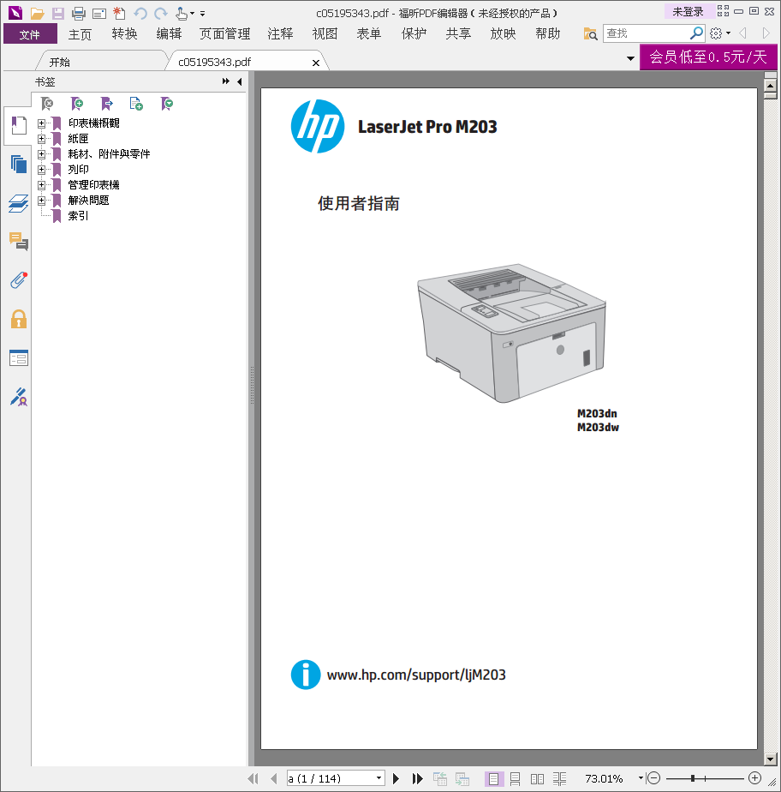Click the 未登录 login button
This screenshot has width=781, height=792.
click(x=689, y=11)
